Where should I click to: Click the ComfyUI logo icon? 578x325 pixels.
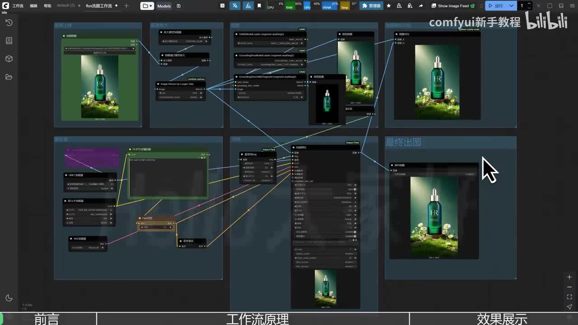[6, 6]
